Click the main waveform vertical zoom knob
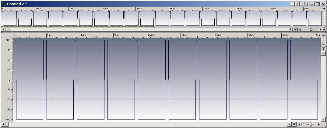Image resolution: width=327 pixels, height=128 pixels. pyautogui.click(x=323, y=46)
